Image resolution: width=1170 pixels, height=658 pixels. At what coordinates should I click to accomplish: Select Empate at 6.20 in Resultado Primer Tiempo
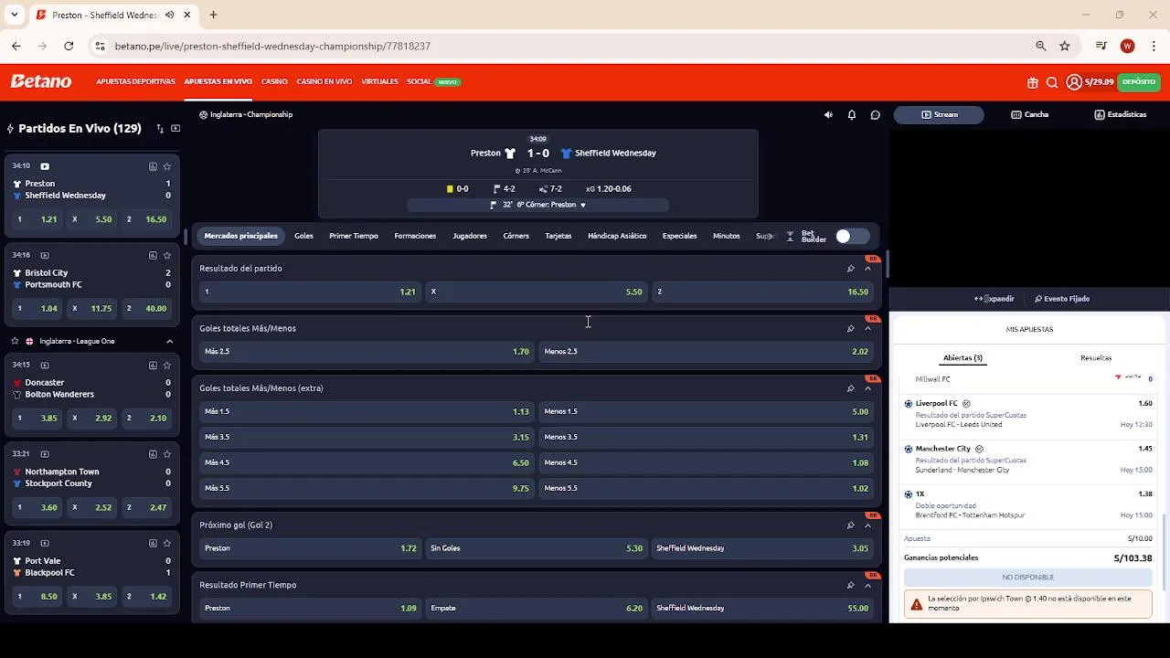(x=537, y=609)
